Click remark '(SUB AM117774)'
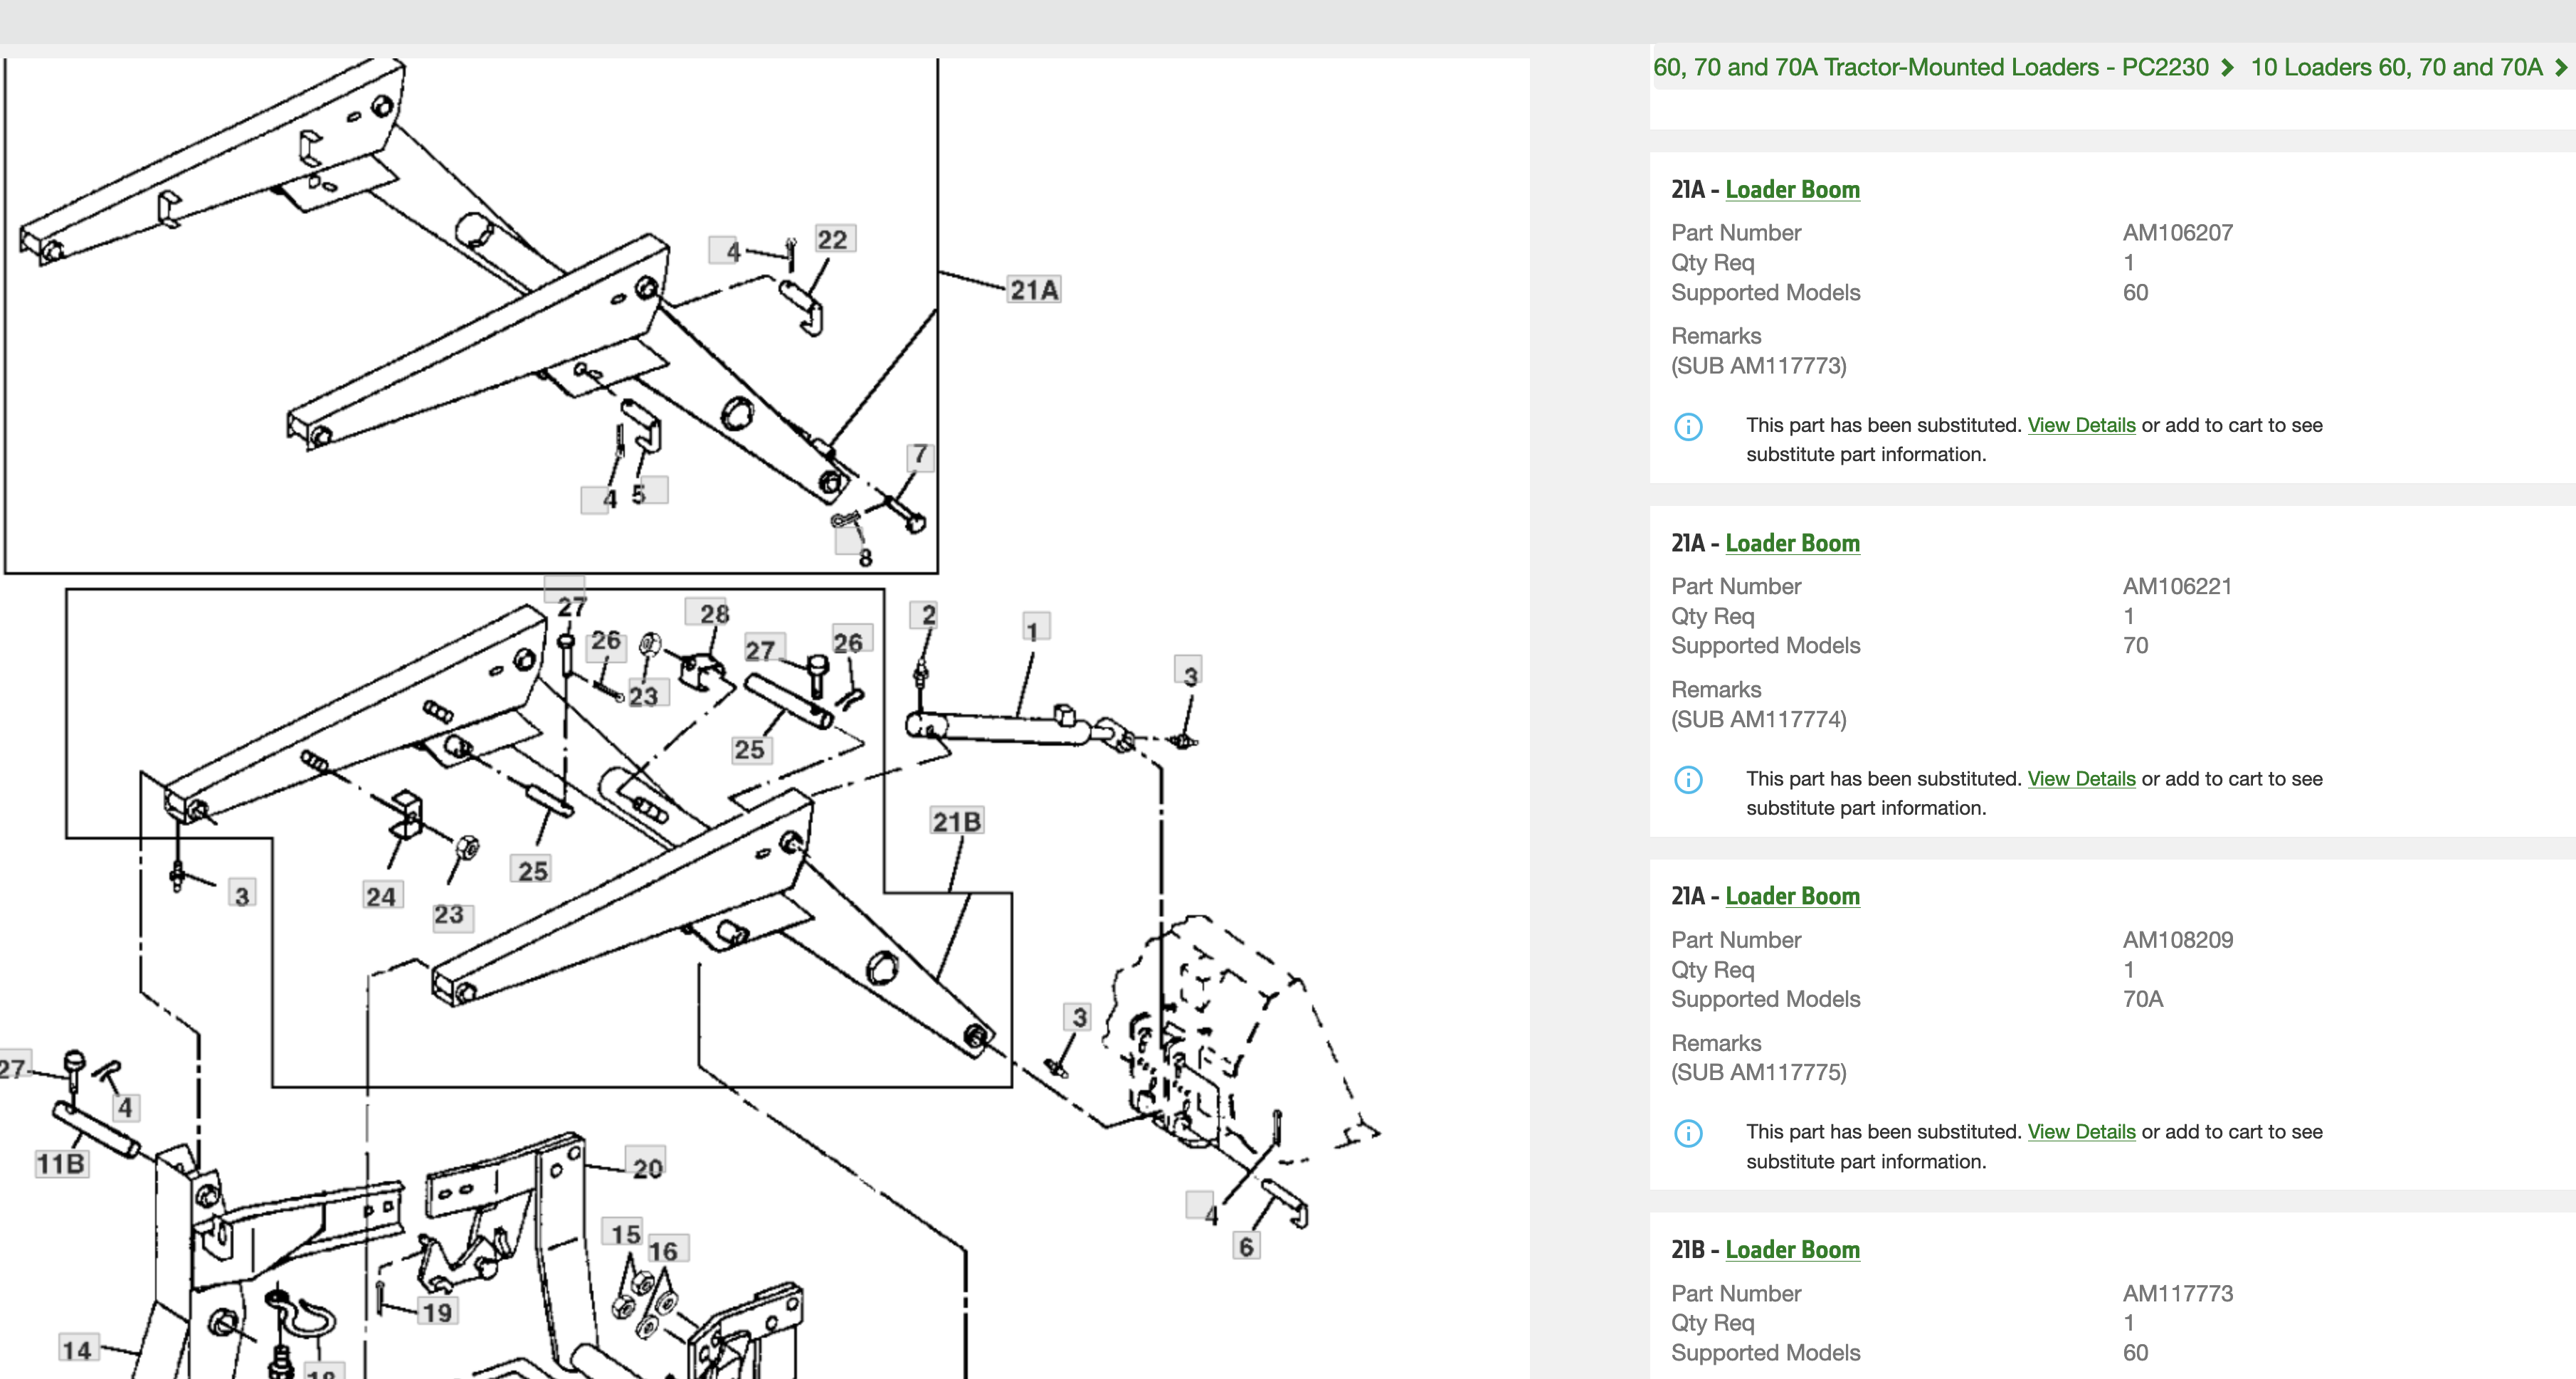 [1758, 719]
